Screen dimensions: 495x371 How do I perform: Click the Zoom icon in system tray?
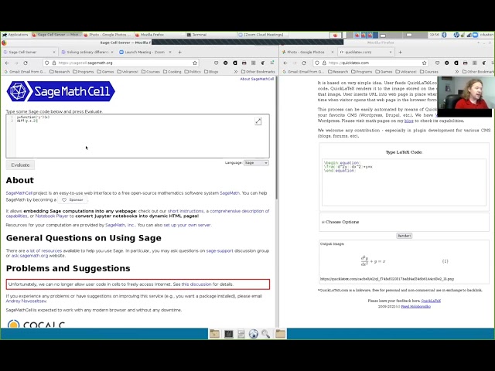[475, 35]
